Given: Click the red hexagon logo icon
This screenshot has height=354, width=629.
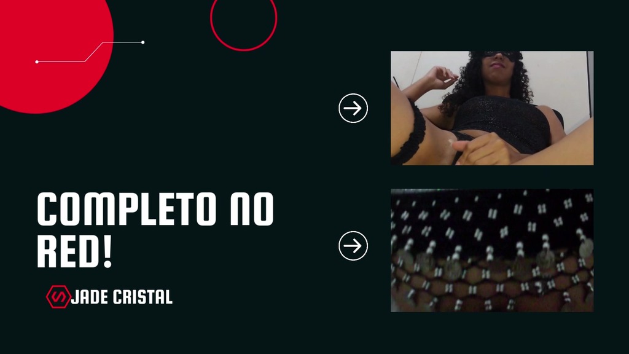Looking at the screenshot, I should [58, 297].
